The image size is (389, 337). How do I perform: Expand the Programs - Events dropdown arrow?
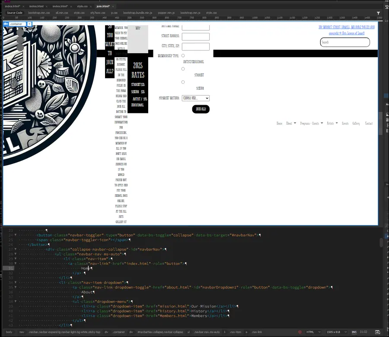pos(322,123)
